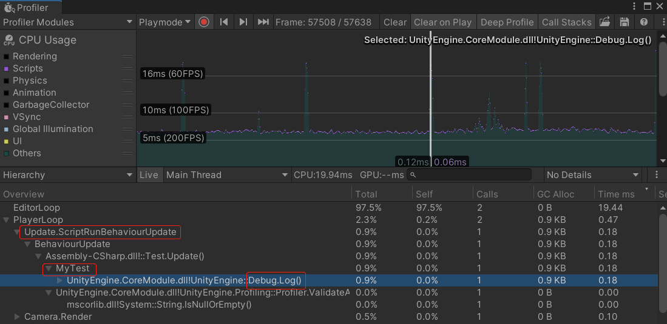Jump to the previous frame
This screenshot has width=667, height=324.
click(x=224, y=22)
